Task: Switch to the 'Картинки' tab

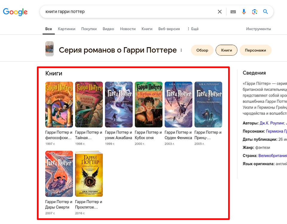Action: [x=66, y=29]
